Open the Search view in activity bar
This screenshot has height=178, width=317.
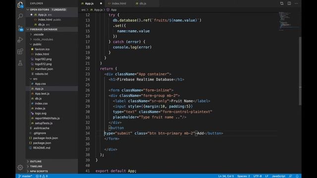[x=20, y=16]
